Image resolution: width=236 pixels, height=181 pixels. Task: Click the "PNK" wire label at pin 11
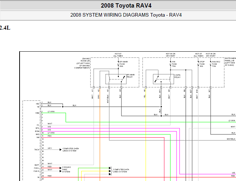coord(50,136)
